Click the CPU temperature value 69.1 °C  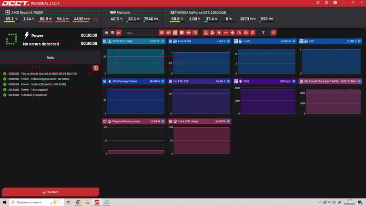coord(11,19)
